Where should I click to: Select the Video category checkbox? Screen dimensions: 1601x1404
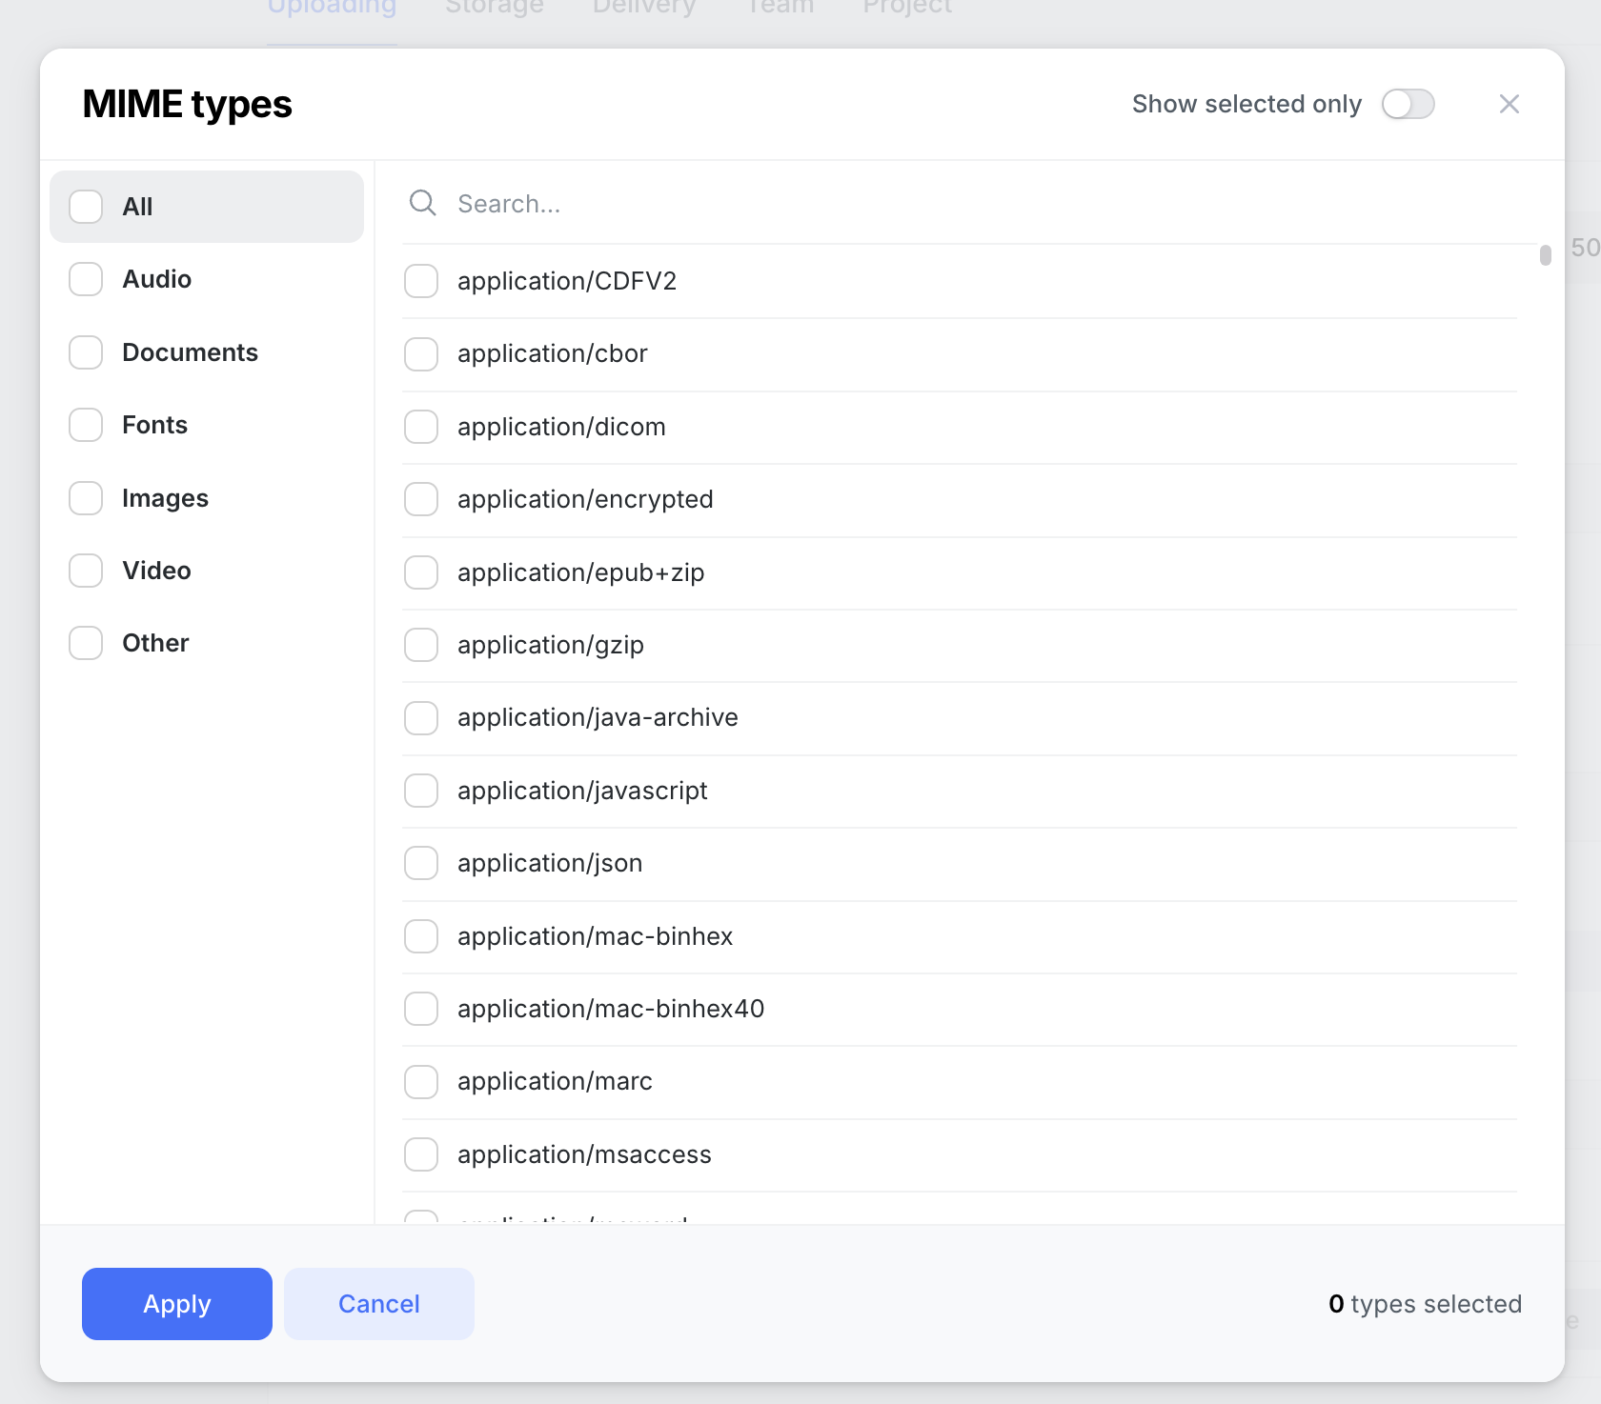[x=86, y=571]
